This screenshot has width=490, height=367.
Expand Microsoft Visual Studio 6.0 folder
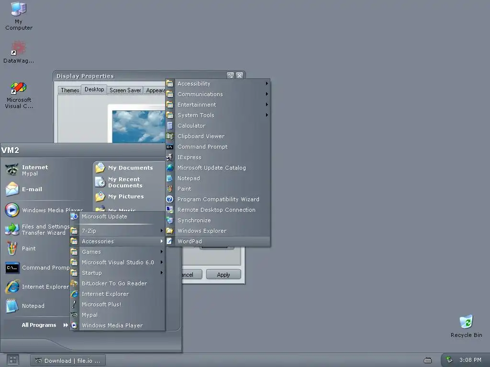tap(117, 262)
